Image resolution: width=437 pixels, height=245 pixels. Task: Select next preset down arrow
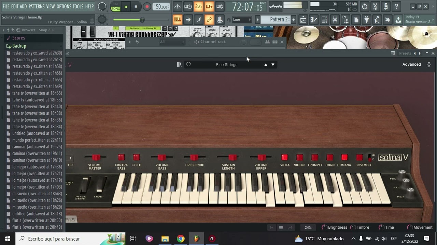273,65
